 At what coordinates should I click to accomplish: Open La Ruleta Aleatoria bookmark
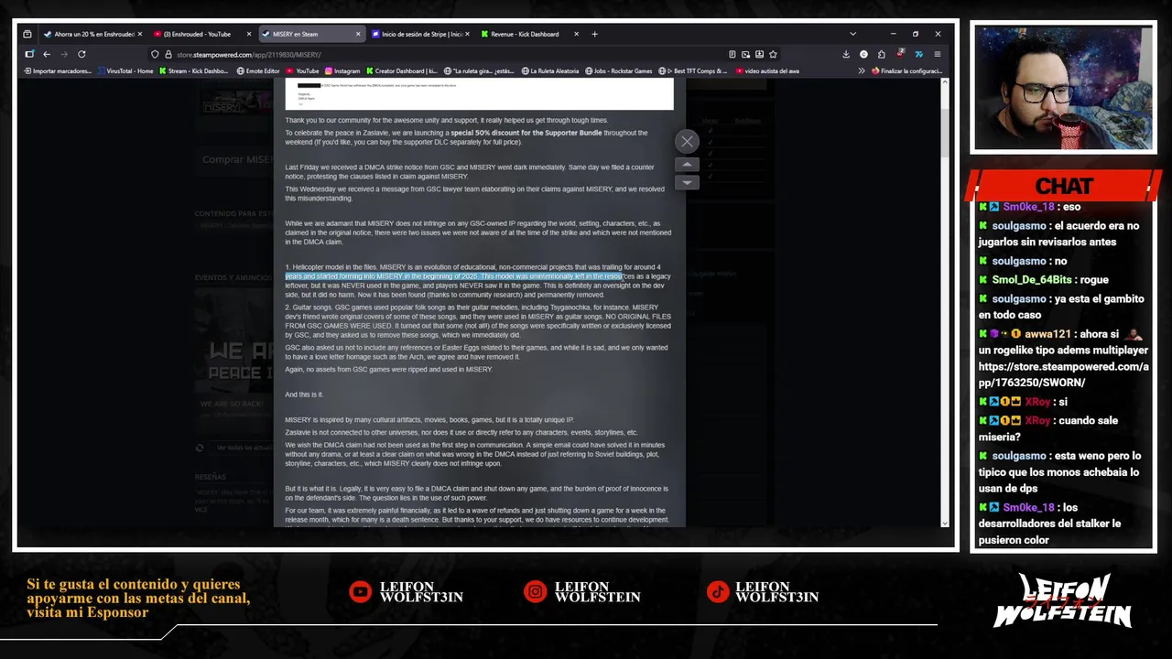(x=550, y=70)
